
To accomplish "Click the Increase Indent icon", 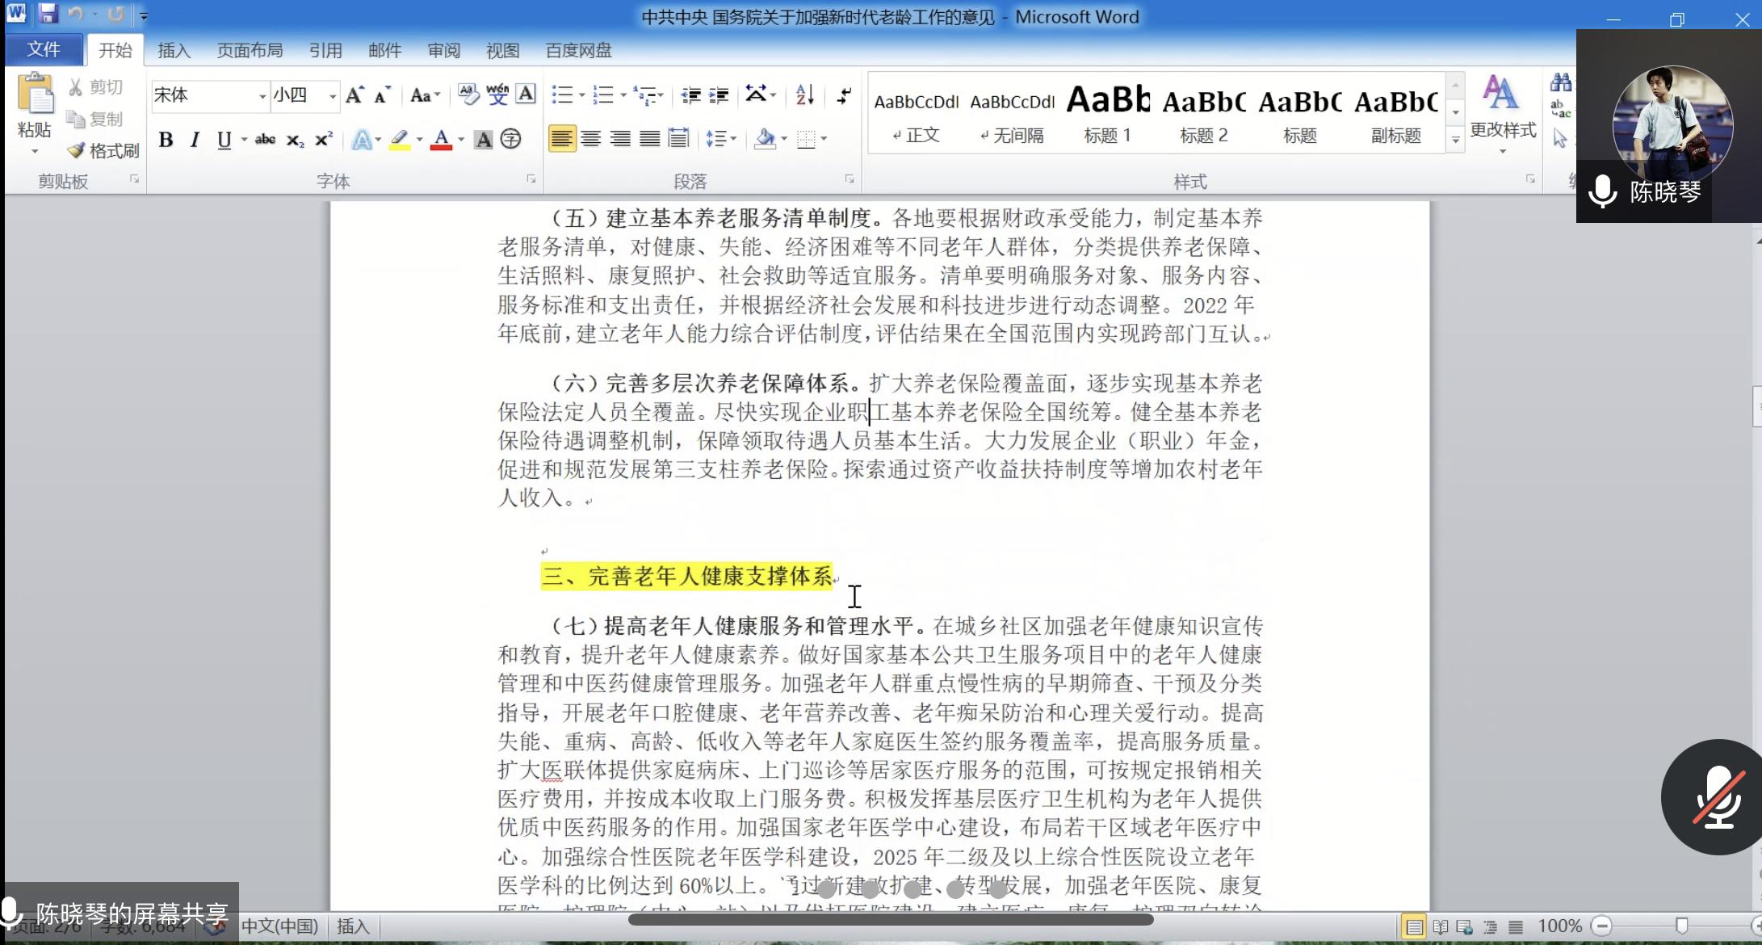I will pos(718,95).
